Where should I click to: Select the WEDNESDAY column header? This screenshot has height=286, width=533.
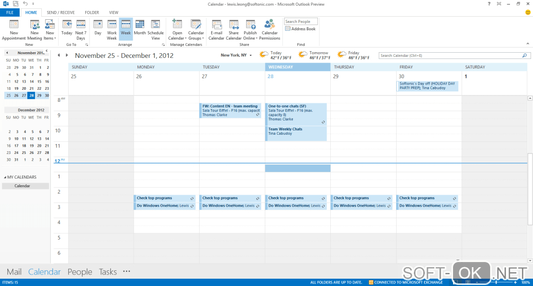(297, 67)
